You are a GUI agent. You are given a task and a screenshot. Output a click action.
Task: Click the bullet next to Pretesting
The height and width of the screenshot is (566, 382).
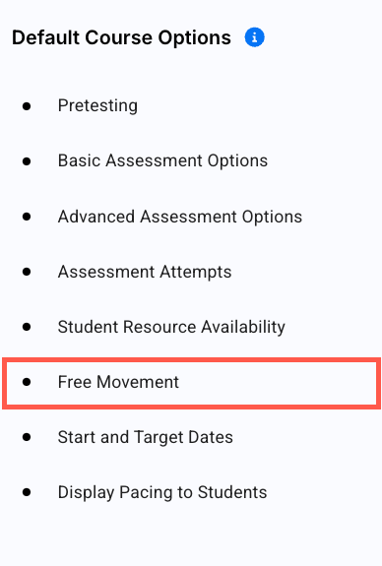pos(27,106)
